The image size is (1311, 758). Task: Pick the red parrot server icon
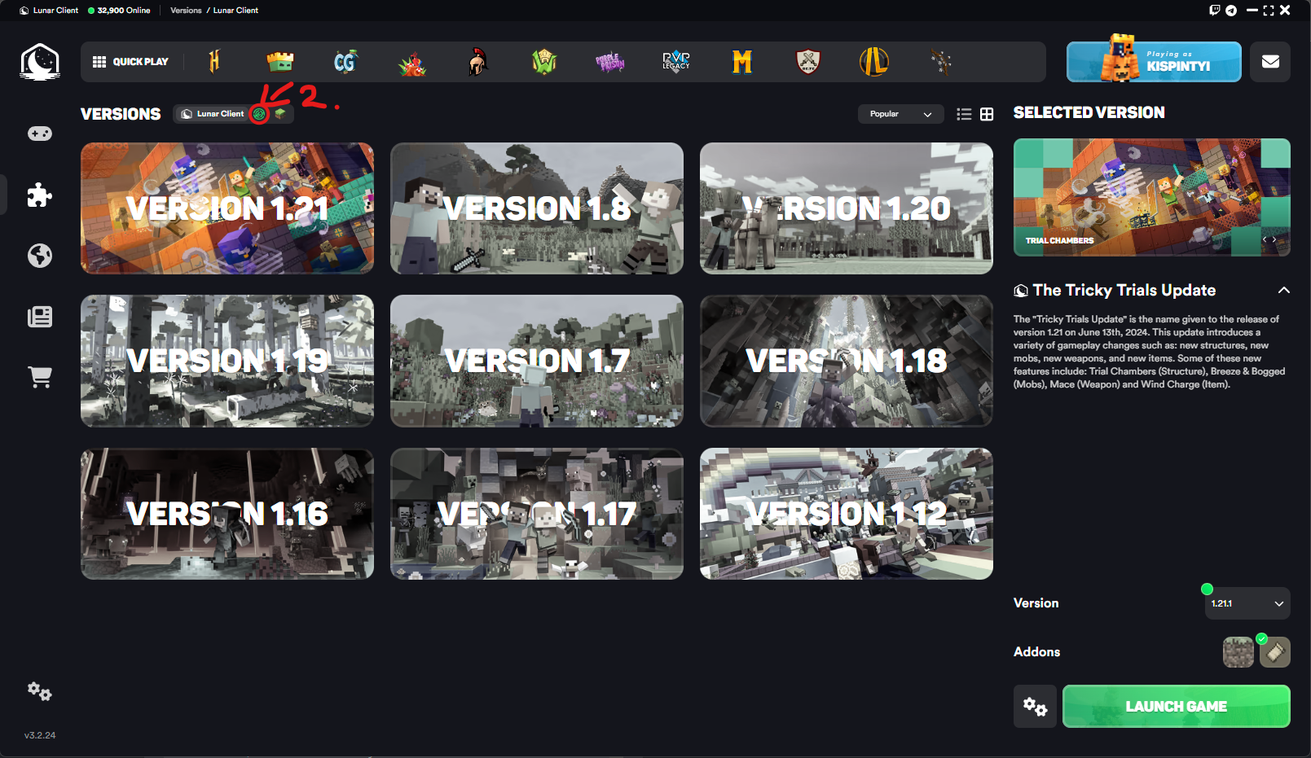point(412,63)
